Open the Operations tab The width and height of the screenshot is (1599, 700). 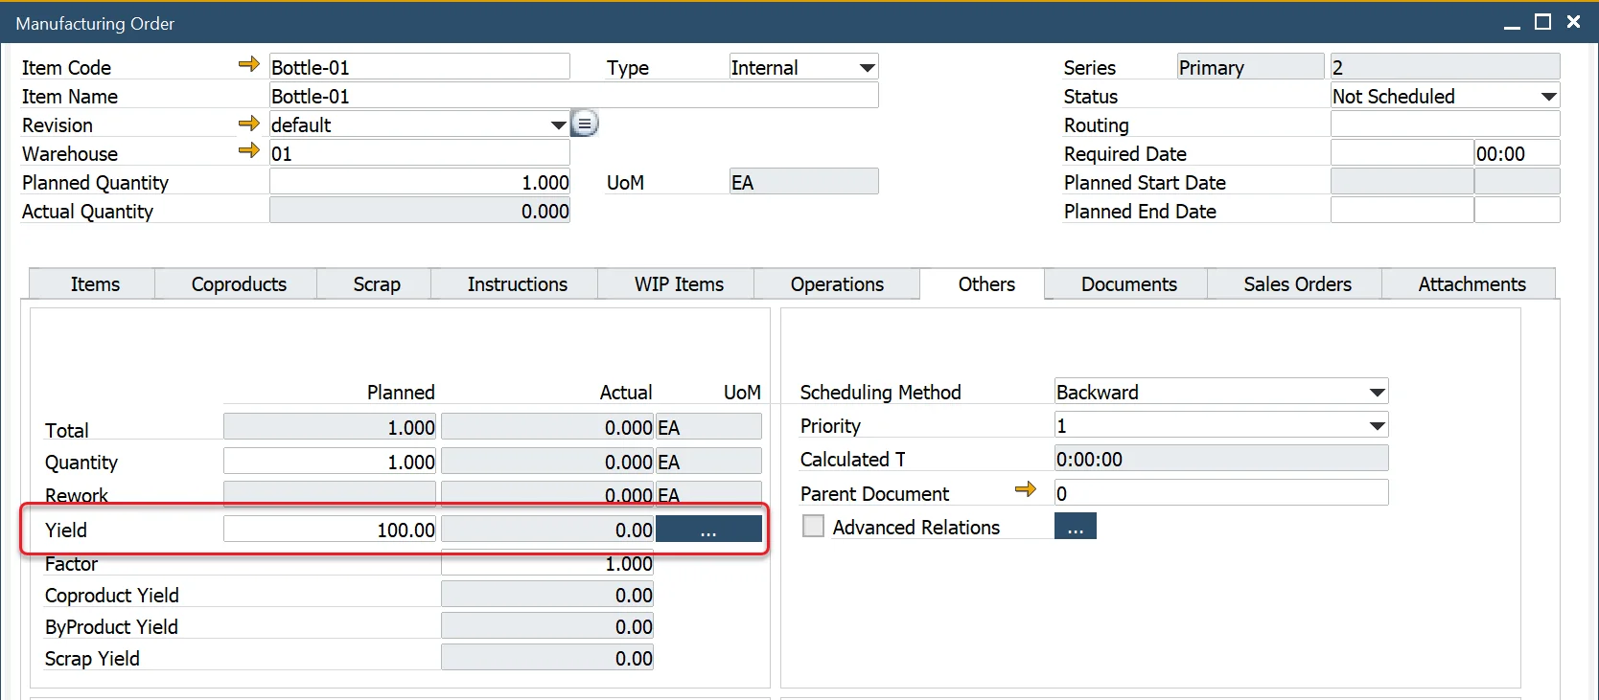837,284
